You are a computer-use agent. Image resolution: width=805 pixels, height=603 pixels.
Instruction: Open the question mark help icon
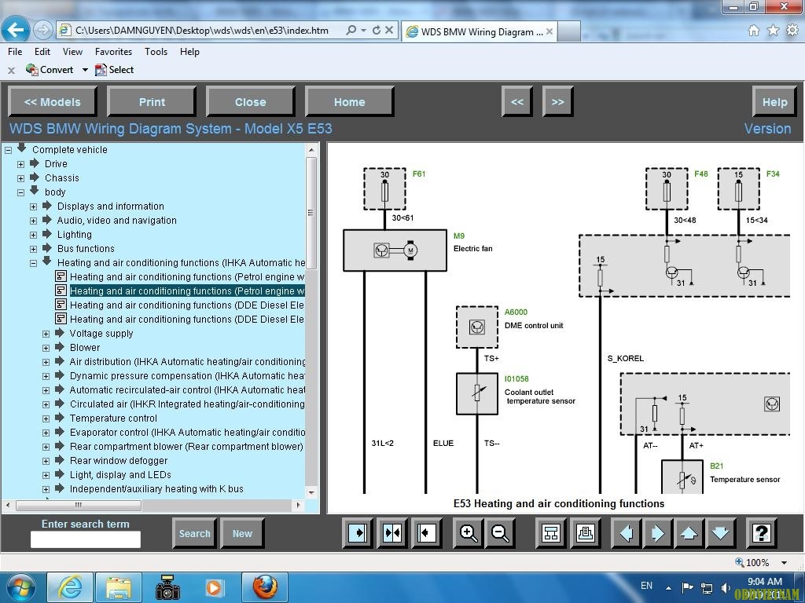point(761,533)
